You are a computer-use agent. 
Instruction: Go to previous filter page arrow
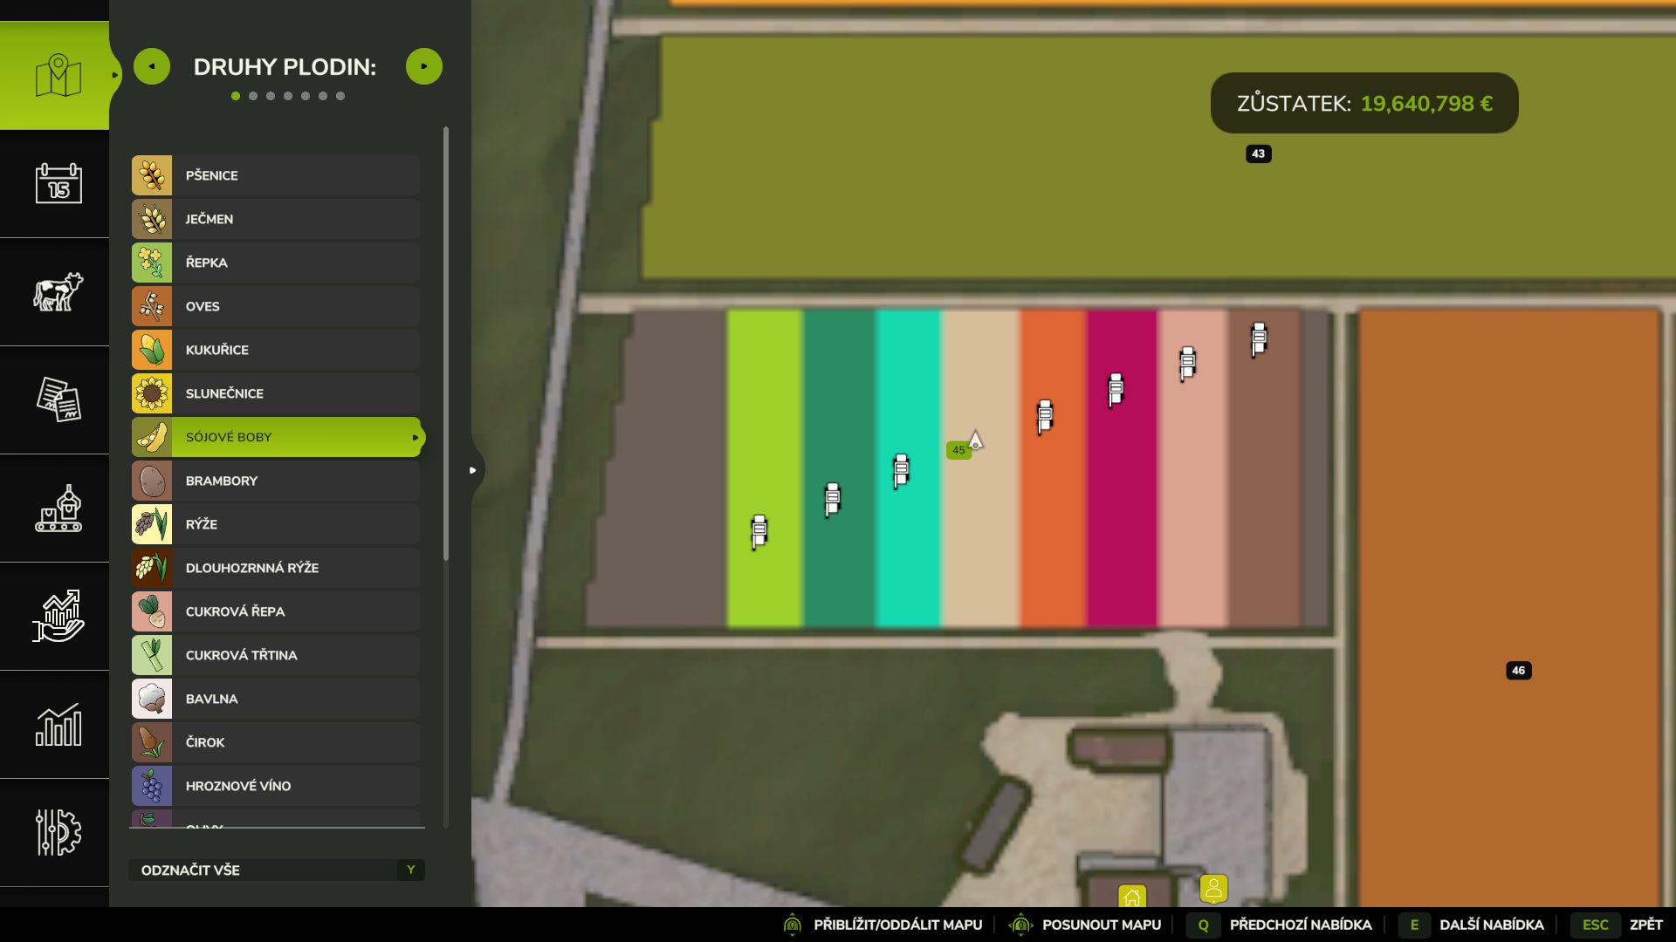152,66
